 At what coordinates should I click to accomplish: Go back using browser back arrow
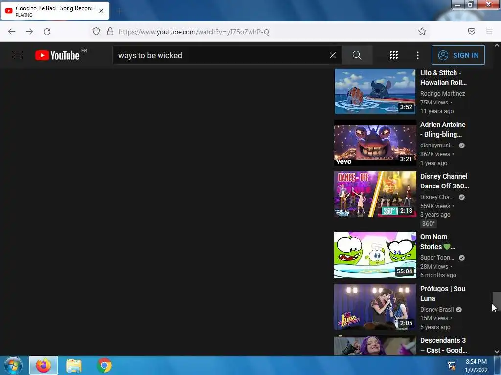tap(12, 32)
